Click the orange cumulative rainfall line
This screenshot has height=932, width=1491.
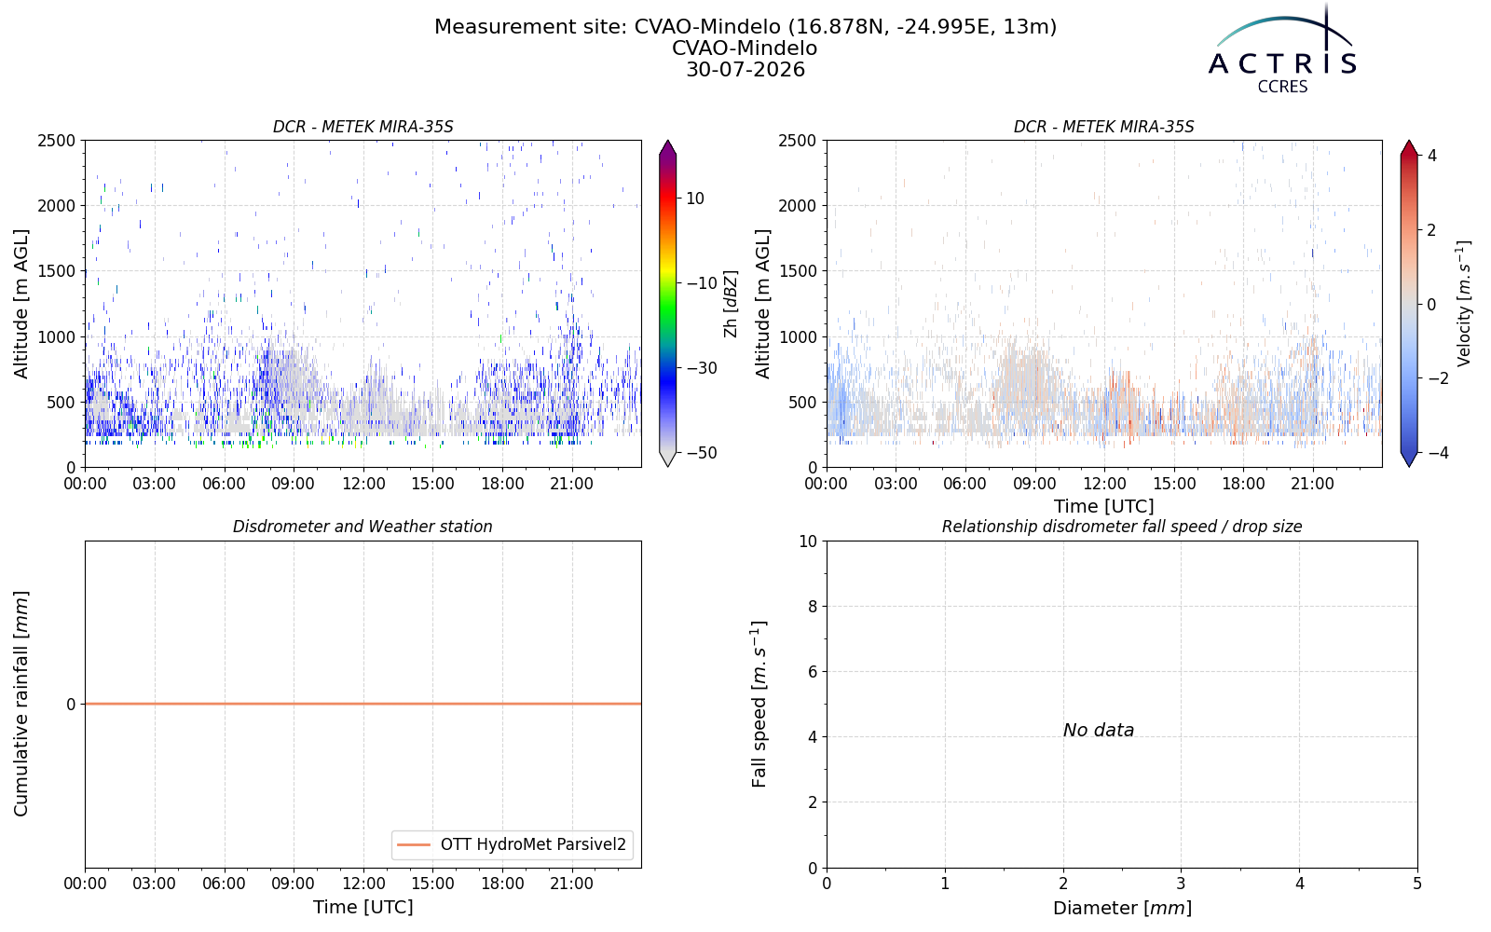pos(362,704)
